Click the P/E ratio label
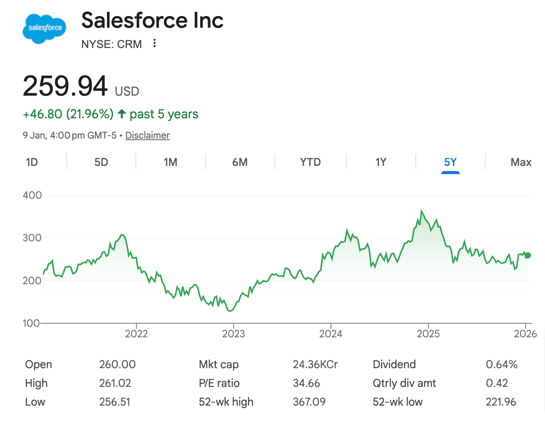The width and height of the screenshot is (545, 424). pyautogui.click(x=219, y=383)
